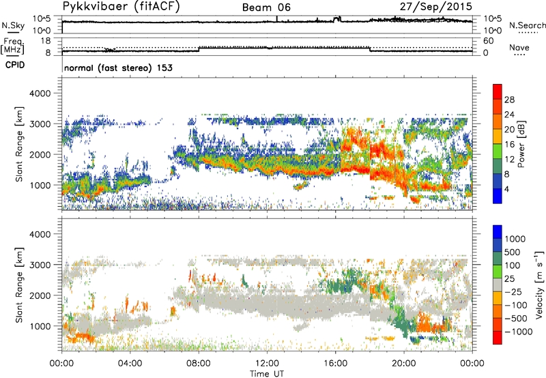Click the 60 label on the Nave axis

click(x=488, y=41)
